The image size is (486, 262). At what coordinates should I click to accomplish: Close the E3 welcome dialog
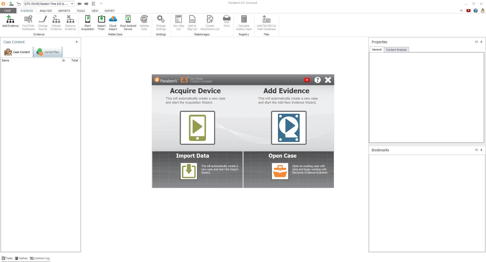coord(328,80)
